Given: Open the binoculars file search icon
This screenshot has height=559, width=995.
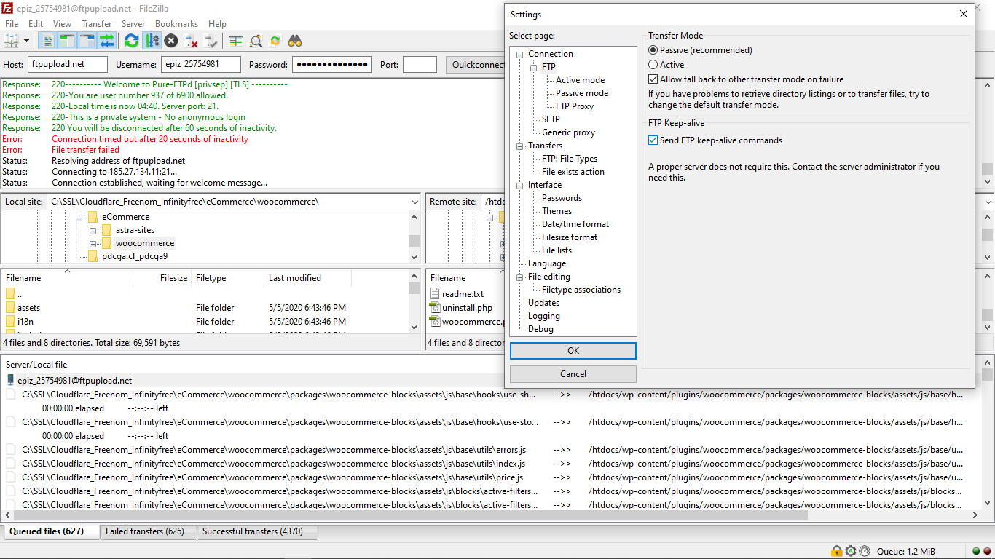Looking at the screenshot, I should pyautogui.click(x=295, y=41).
